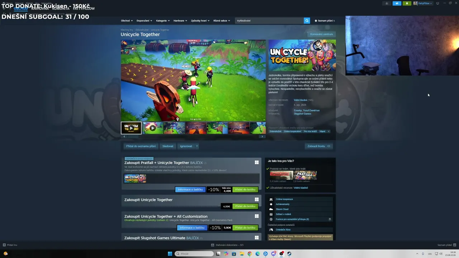Click Zobrazit frontu button

click(x=319, y=146)
